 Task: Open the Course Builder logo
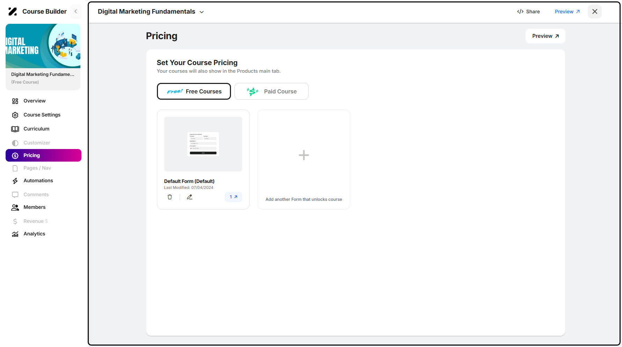tap(13, 12)
